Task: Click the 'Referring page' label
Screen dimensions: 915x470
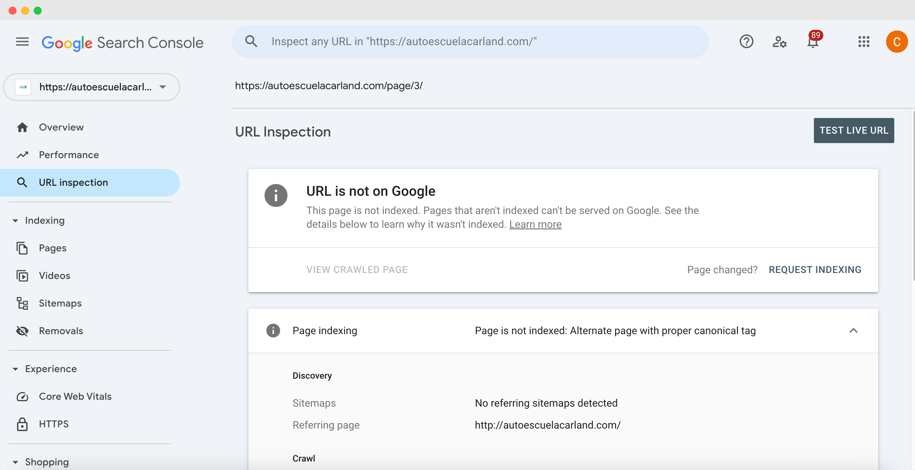Action: 326,425
